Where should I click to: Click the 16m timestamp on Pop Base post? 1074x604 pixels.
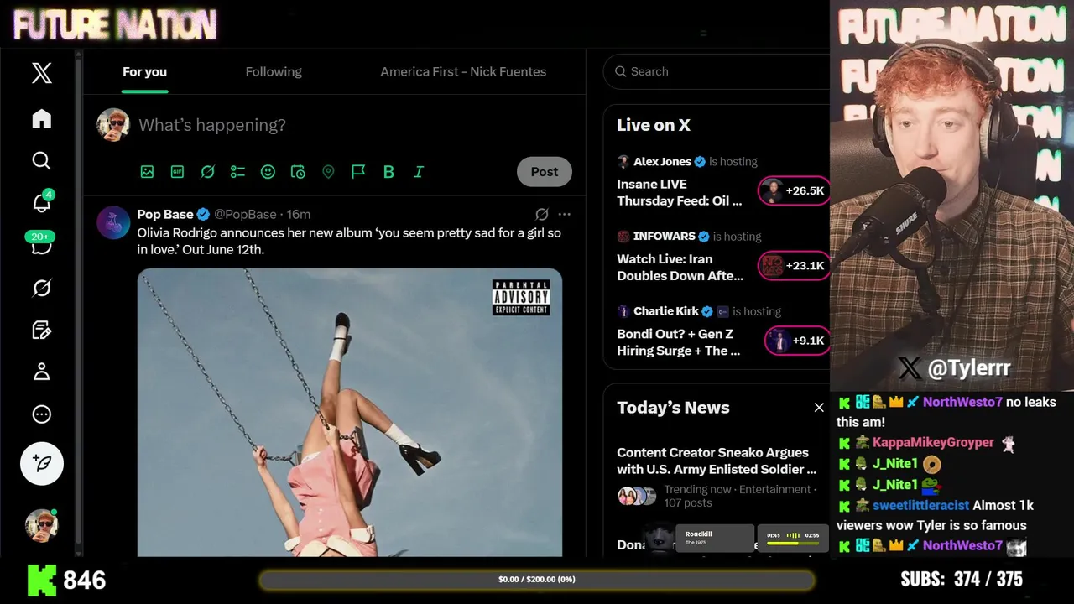coord(299,214)
